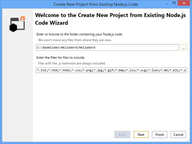This screenshot has width=192, height=144.
Task: Focus the file filter extensions field
Action: point(111,70)
